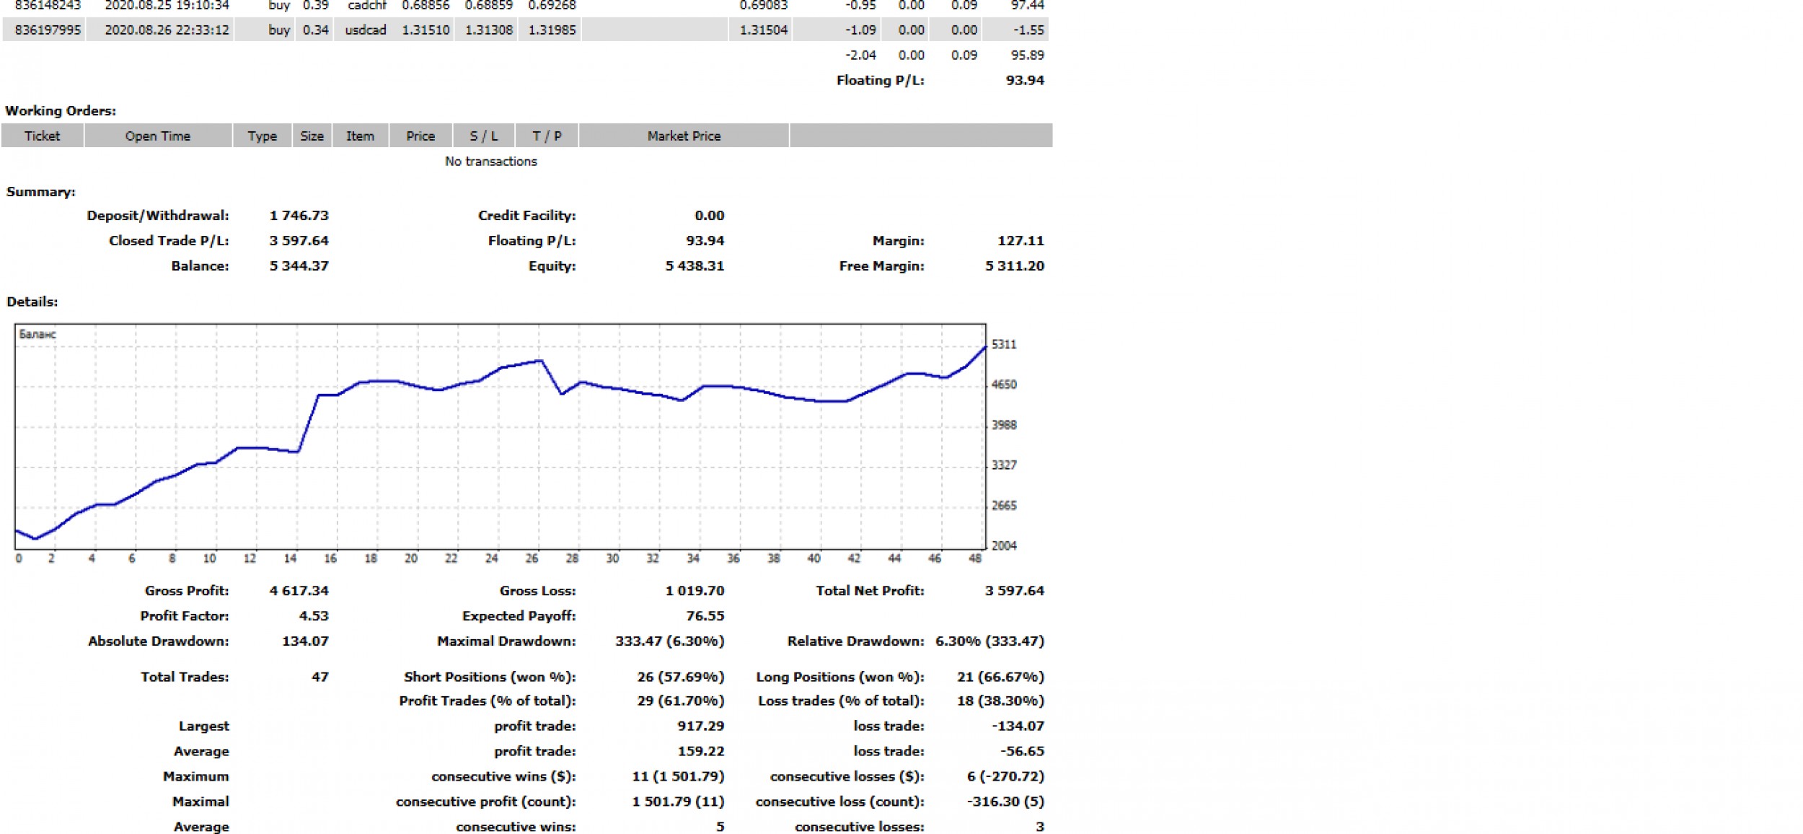Click the Market Price column header
The height and width of the screenshot is (834, 1803).
(x=683, y=136)
